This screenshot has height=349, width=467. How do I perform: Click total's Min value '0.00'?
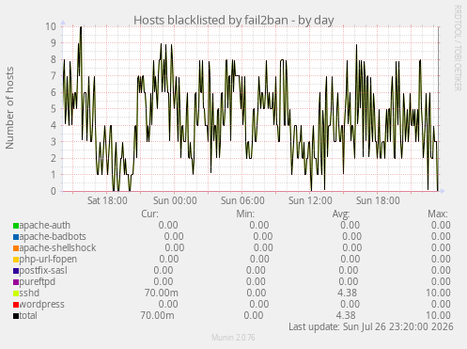[254, 316]
